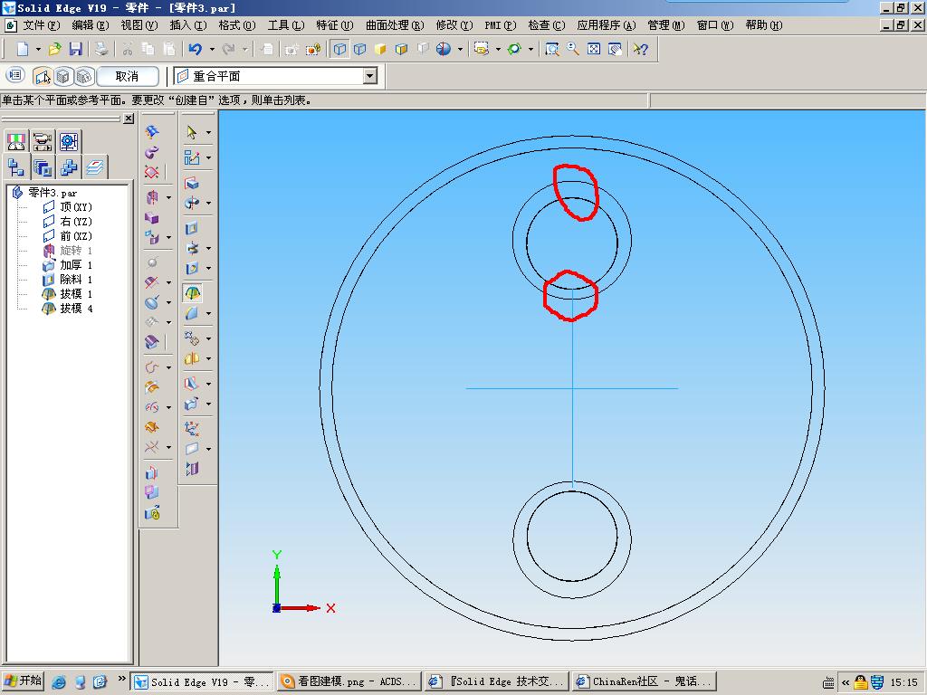
Task: Open the 曲面处理(R) menu
Action: [x=395, y=25]
